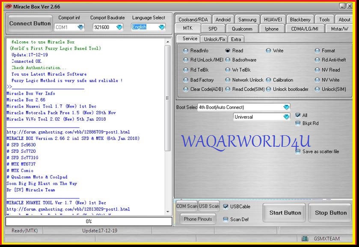Select the Bad Factory option
The width and height of the screenshot is (359, 247).
point(186,80)
